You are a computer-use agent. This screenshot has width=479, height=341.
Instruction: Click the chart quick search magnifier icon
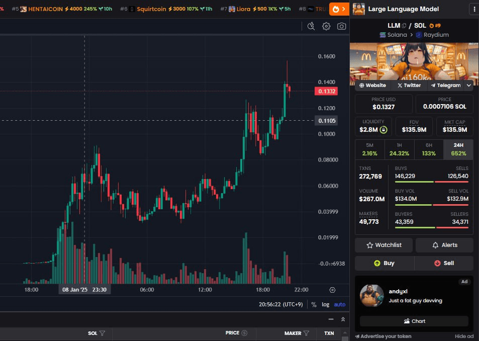(x=311, y=26)
